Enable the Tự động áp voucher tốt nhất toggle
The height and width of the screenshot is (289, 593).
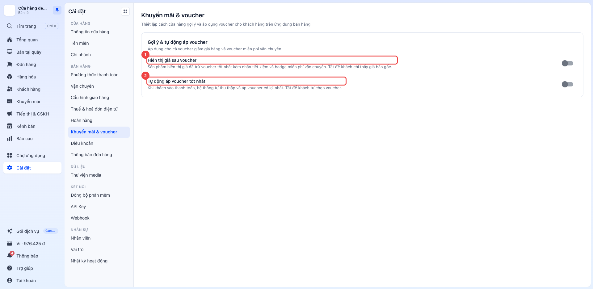click(567, 84)
